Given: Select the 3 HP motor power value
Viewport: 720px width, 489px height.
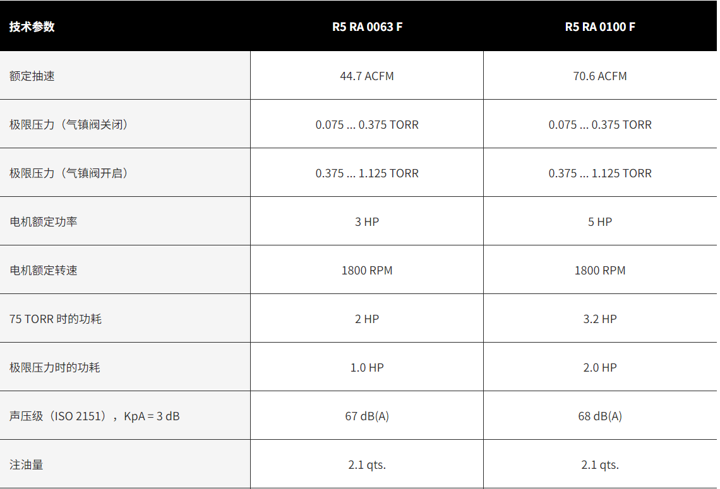Looking at the screenshot, I should 367,221.
